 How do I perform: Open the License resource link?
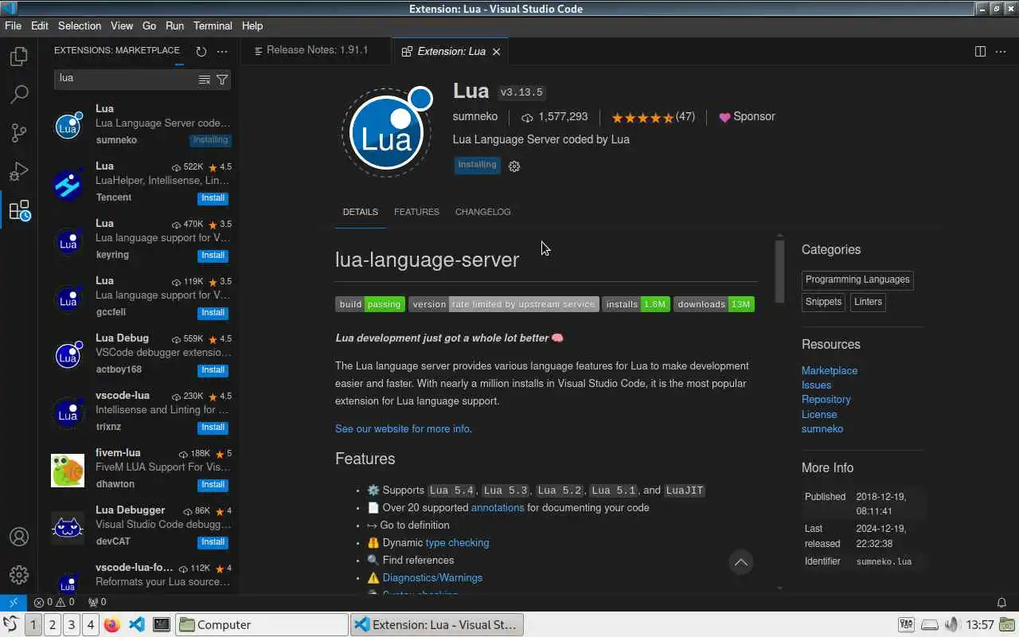(x=819, y=414)
